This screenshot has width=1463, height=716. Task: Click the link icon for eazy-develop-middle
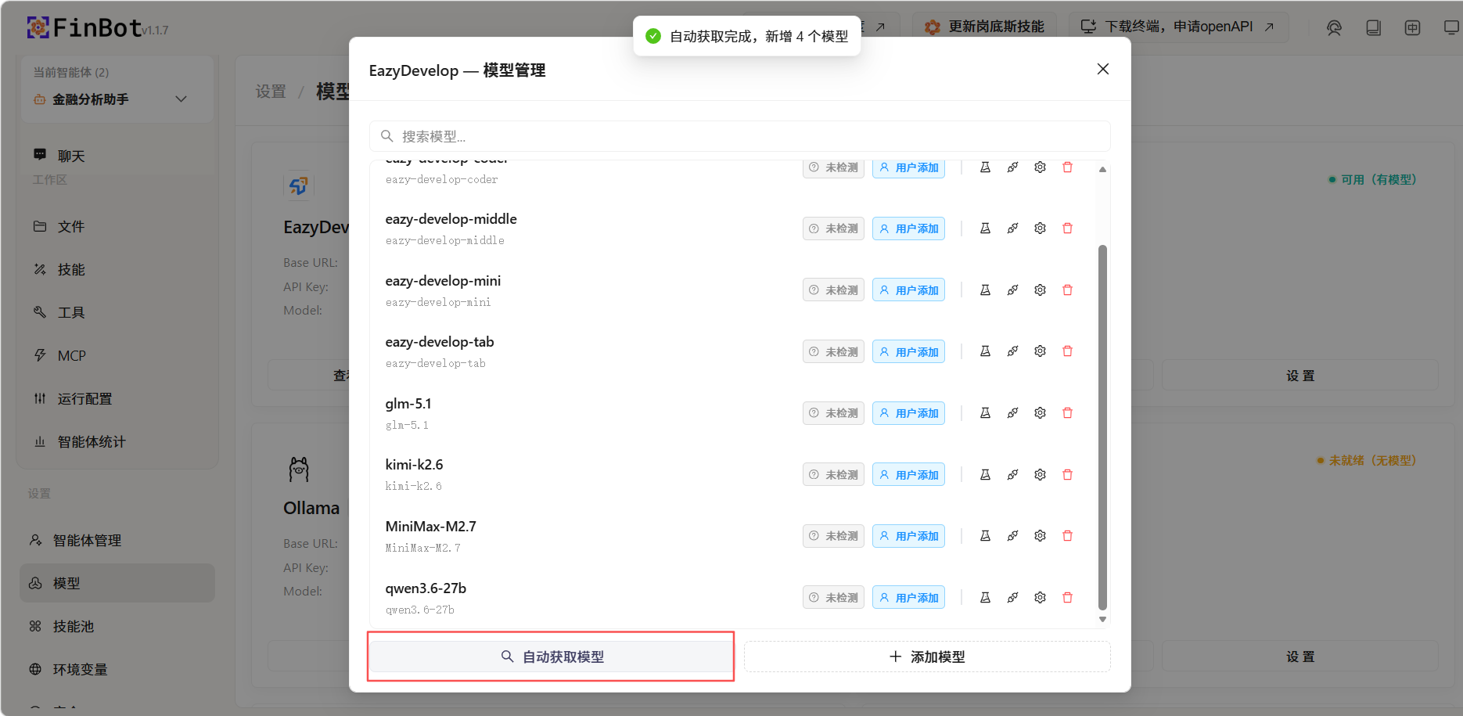[x=1012, y=228]
